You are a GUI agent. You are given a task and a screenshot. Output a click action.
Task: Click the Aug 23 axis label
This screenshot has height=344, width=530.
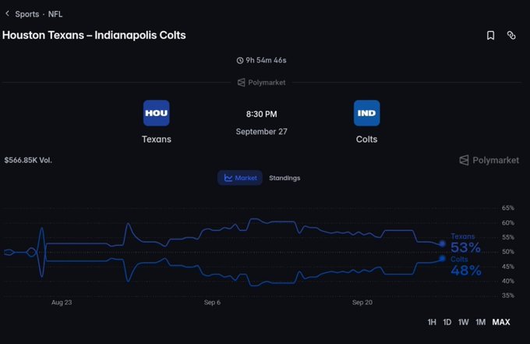(62, 303)
